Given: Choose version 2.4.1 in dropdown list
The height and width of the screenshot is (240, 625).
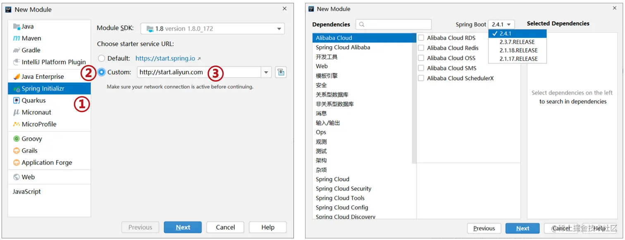Looking at the screenshot, I should (518, 34).
